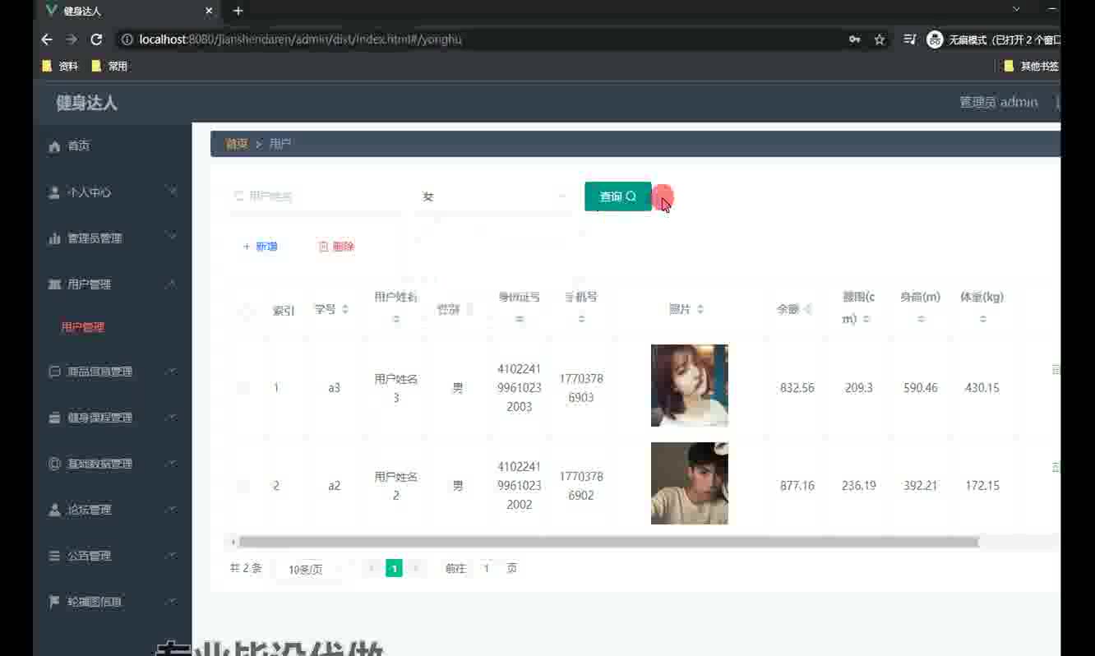1095x656 pixels.
Task: Click the flag icon for 轮播图信息
Action: click(55, 602)
